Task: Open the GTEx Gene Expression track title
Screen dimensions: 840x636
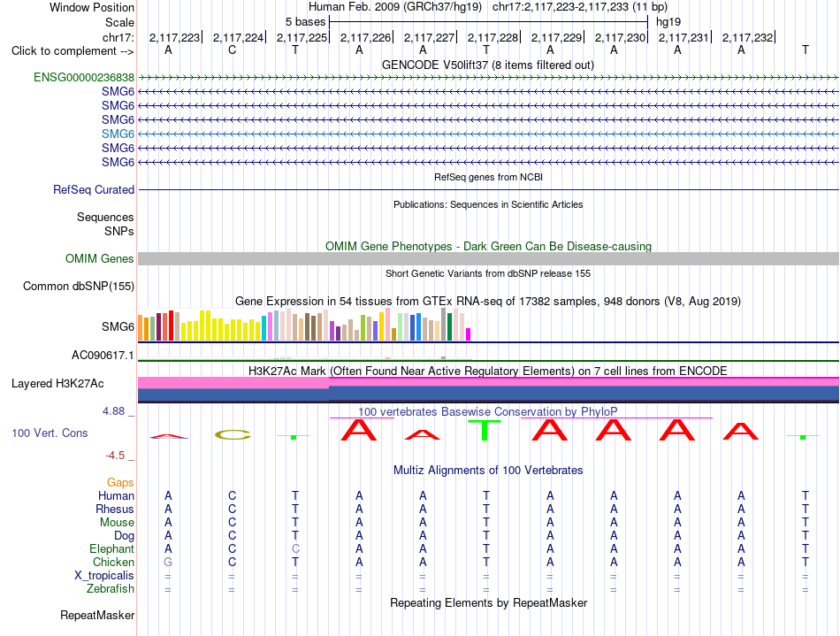Action: tap(488, 301)
